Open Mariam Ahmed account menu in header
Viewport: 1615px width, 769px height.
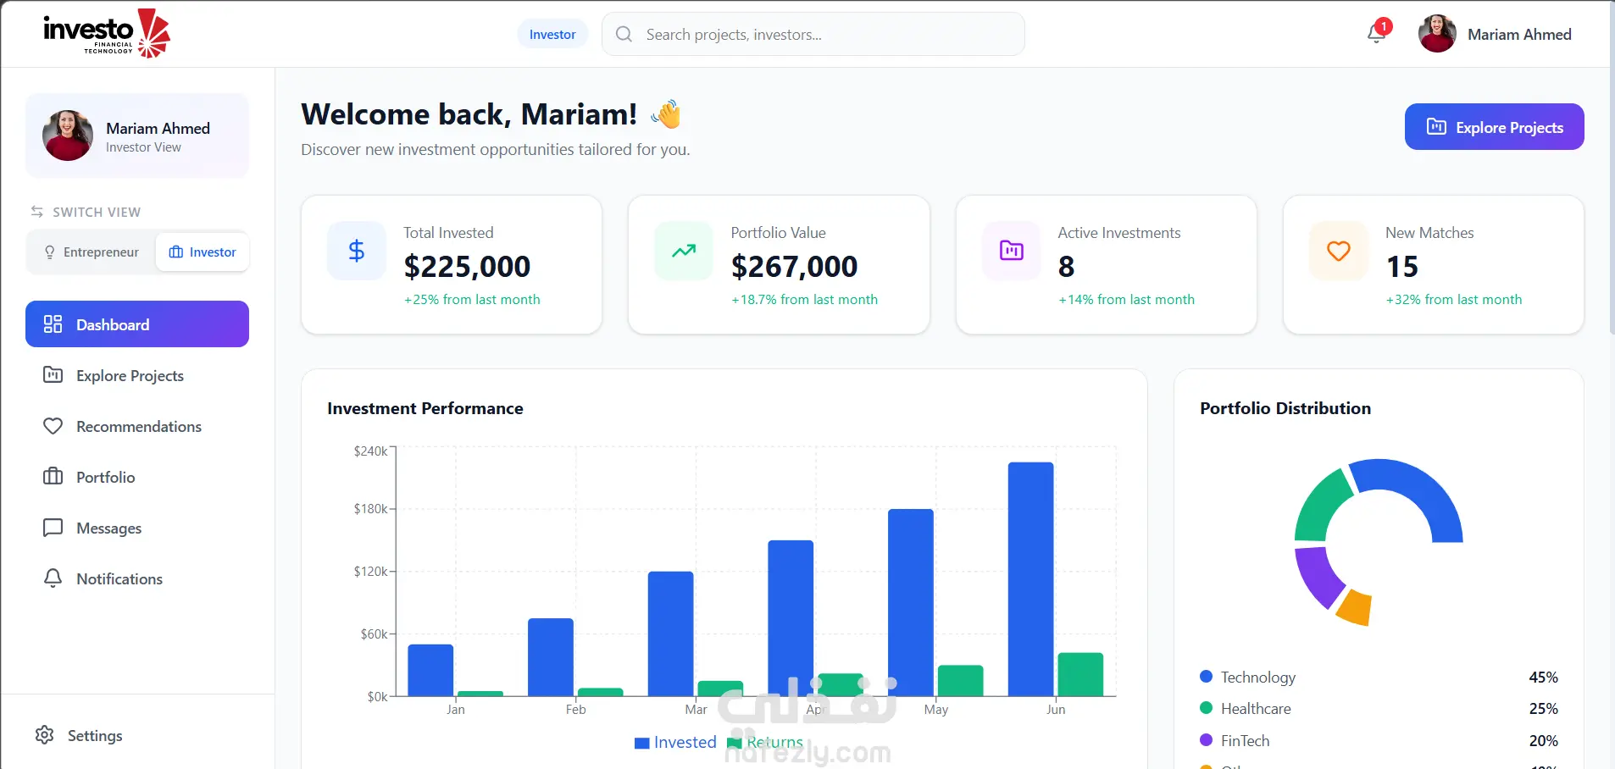point(1496,34)
